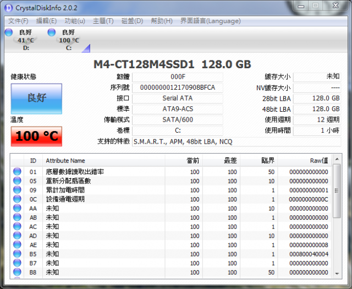Open the 功能(u) menu
352x289 pixels.
[75, 21]
